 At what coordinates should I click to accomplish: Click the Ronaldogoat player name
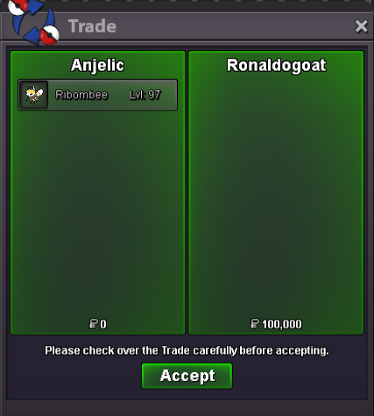click(276, 66)
